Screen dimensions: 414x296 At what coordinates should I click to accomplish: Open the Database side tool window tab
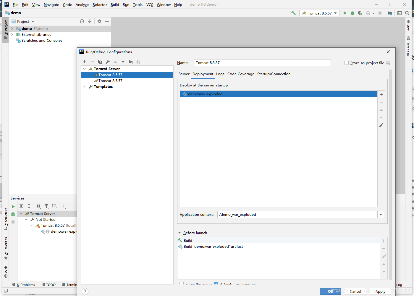[408, 46]
